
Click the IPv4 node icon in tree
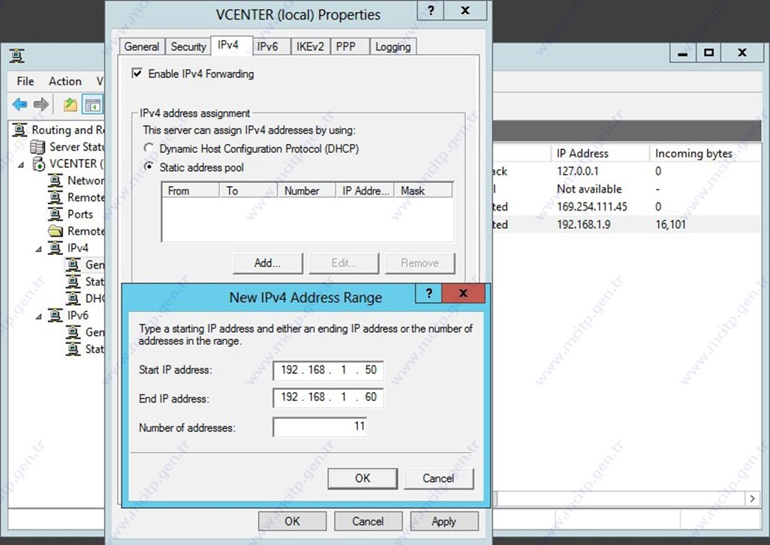coord(55,247)
